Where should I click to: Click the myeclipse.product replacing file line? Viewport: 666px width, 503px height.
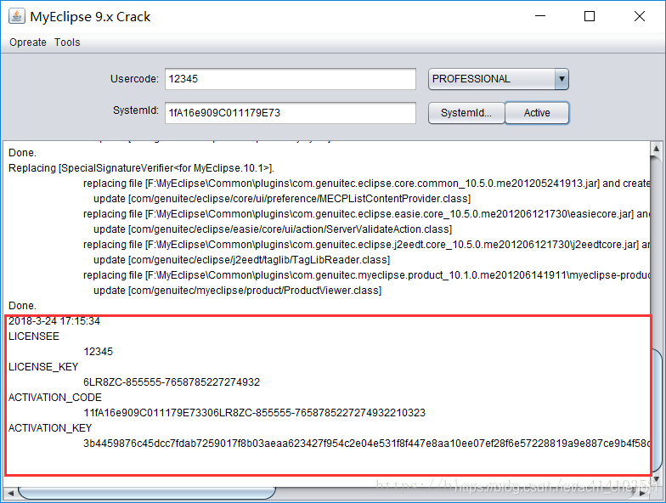point(367,275)
